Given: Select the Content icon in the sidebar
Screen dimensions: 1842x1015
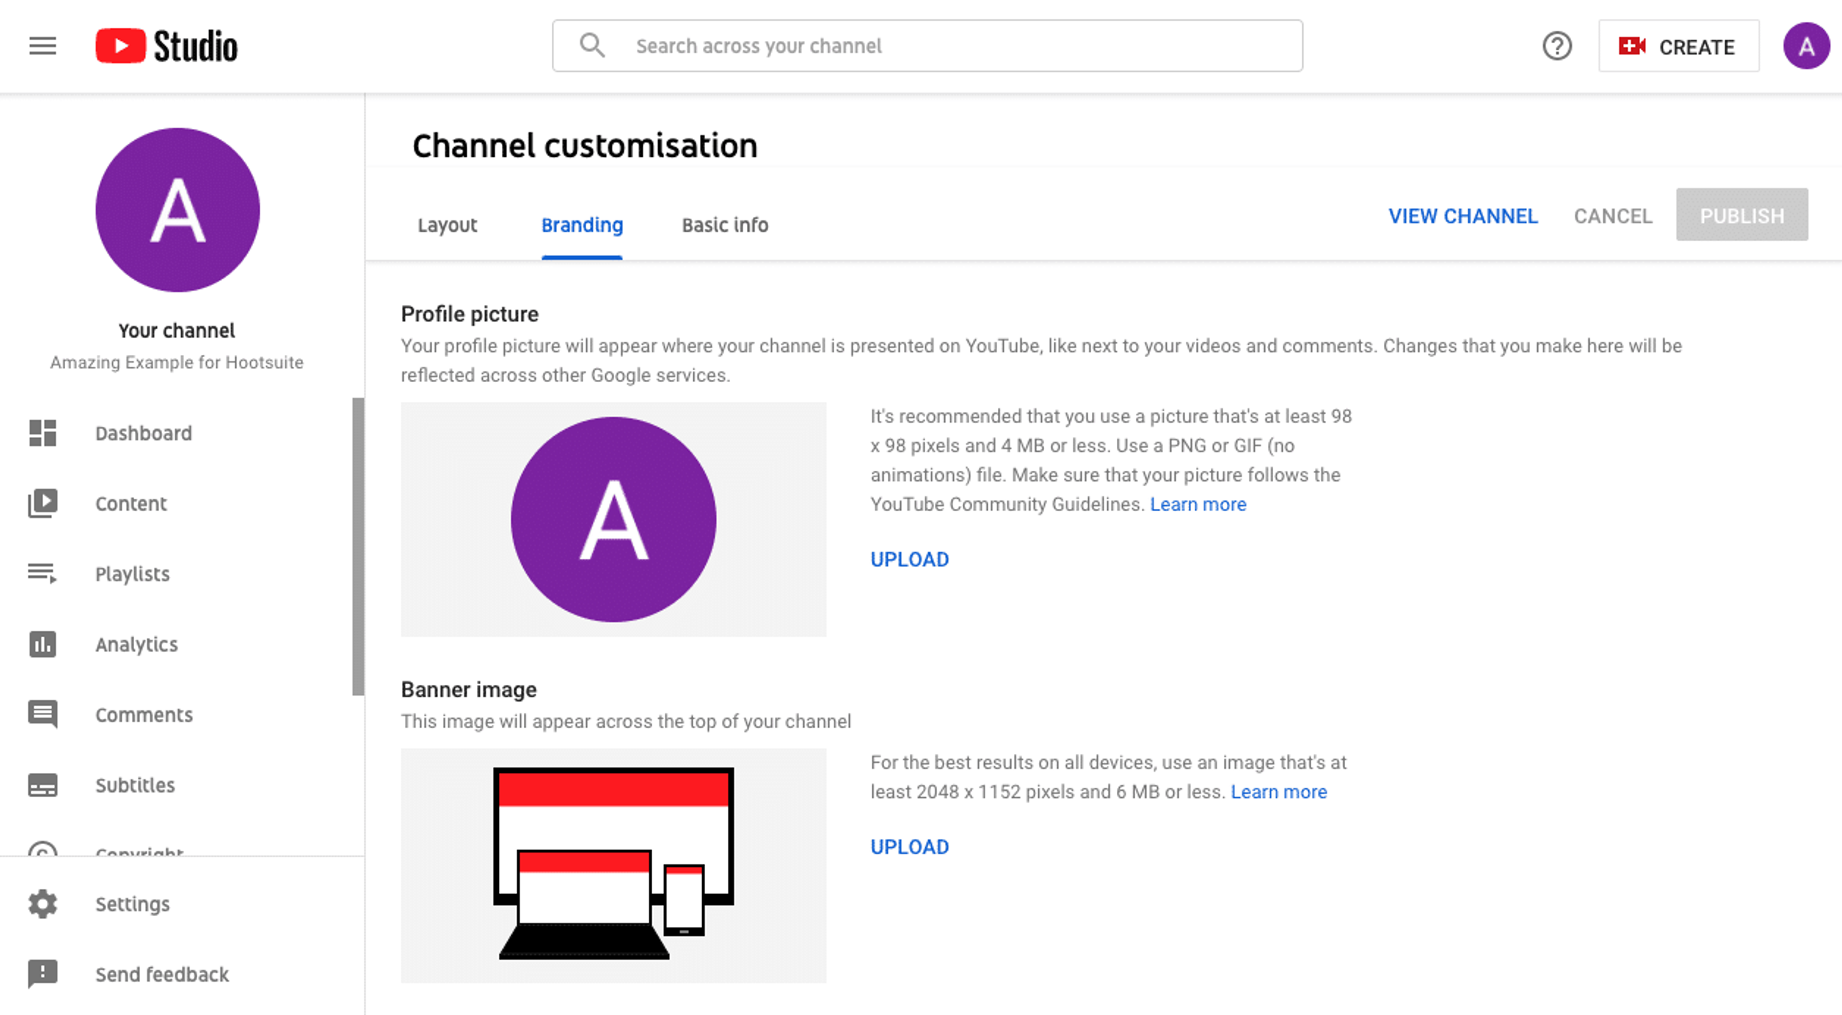Looking at the screenshot, I should (42, 503).
